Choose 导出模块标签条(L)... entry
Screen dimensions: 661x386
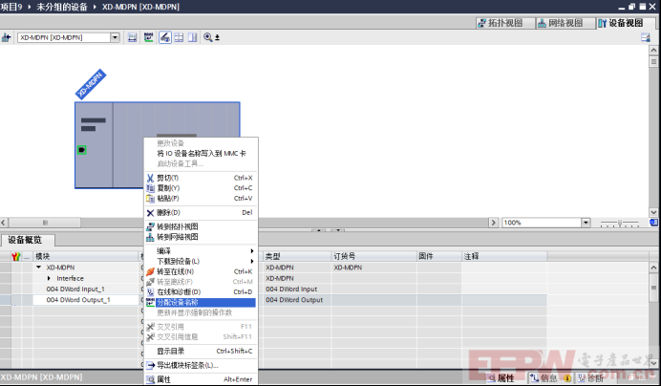click(201, 365)
